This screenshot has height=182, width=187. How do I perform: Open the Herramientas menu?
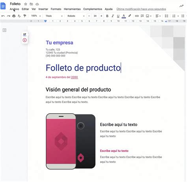pos(72,9)
